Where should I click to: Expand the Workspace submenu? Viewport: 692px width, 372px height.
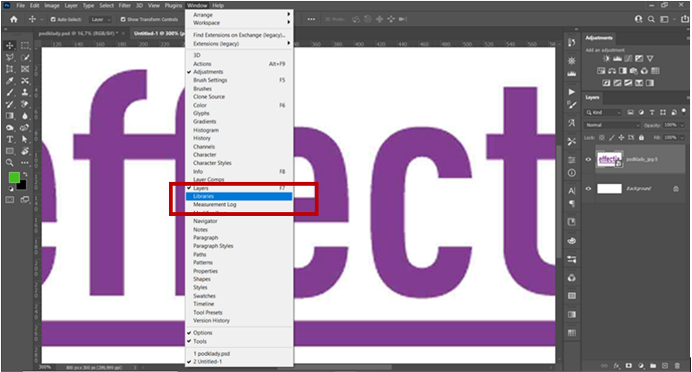coord(239,23)
